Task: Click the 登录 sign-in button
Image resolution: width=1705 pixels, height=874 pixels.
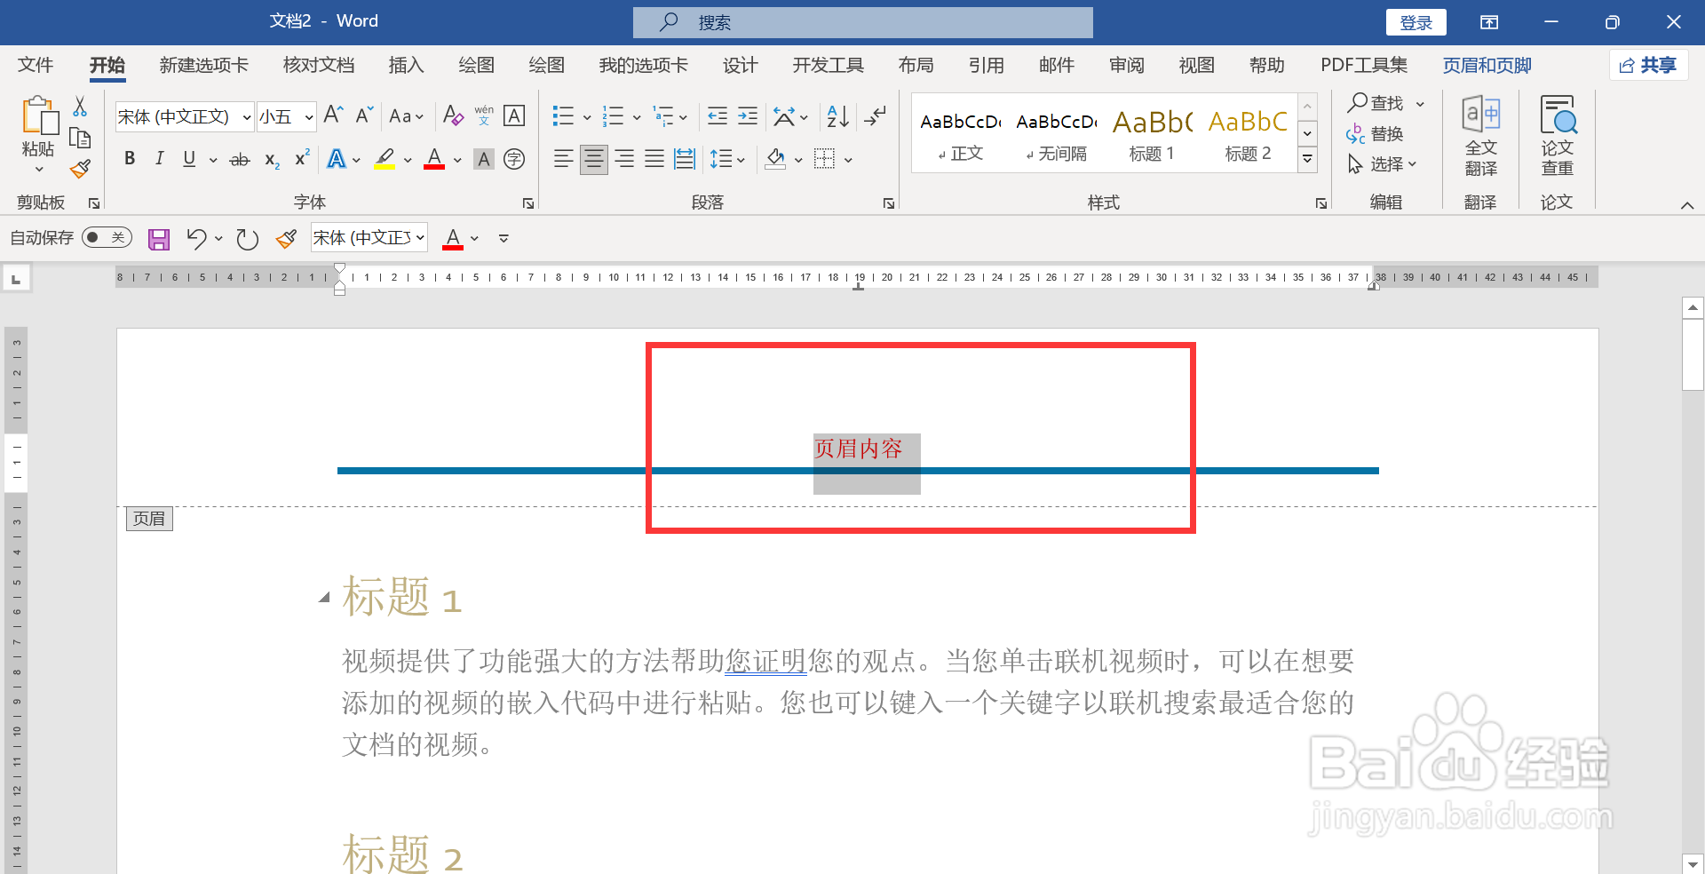Action: 1416,22
